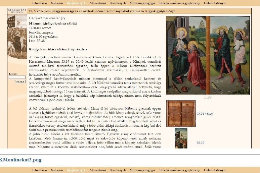Select Információ in the bottom navigation bar

pos(39,170)
